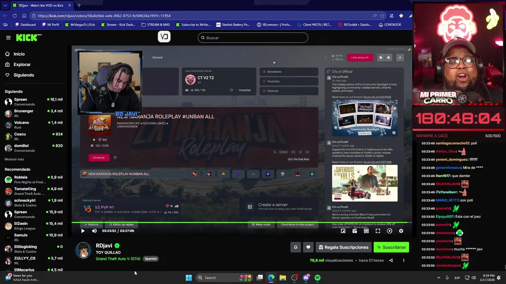Open video options three-dot menu

404,260
